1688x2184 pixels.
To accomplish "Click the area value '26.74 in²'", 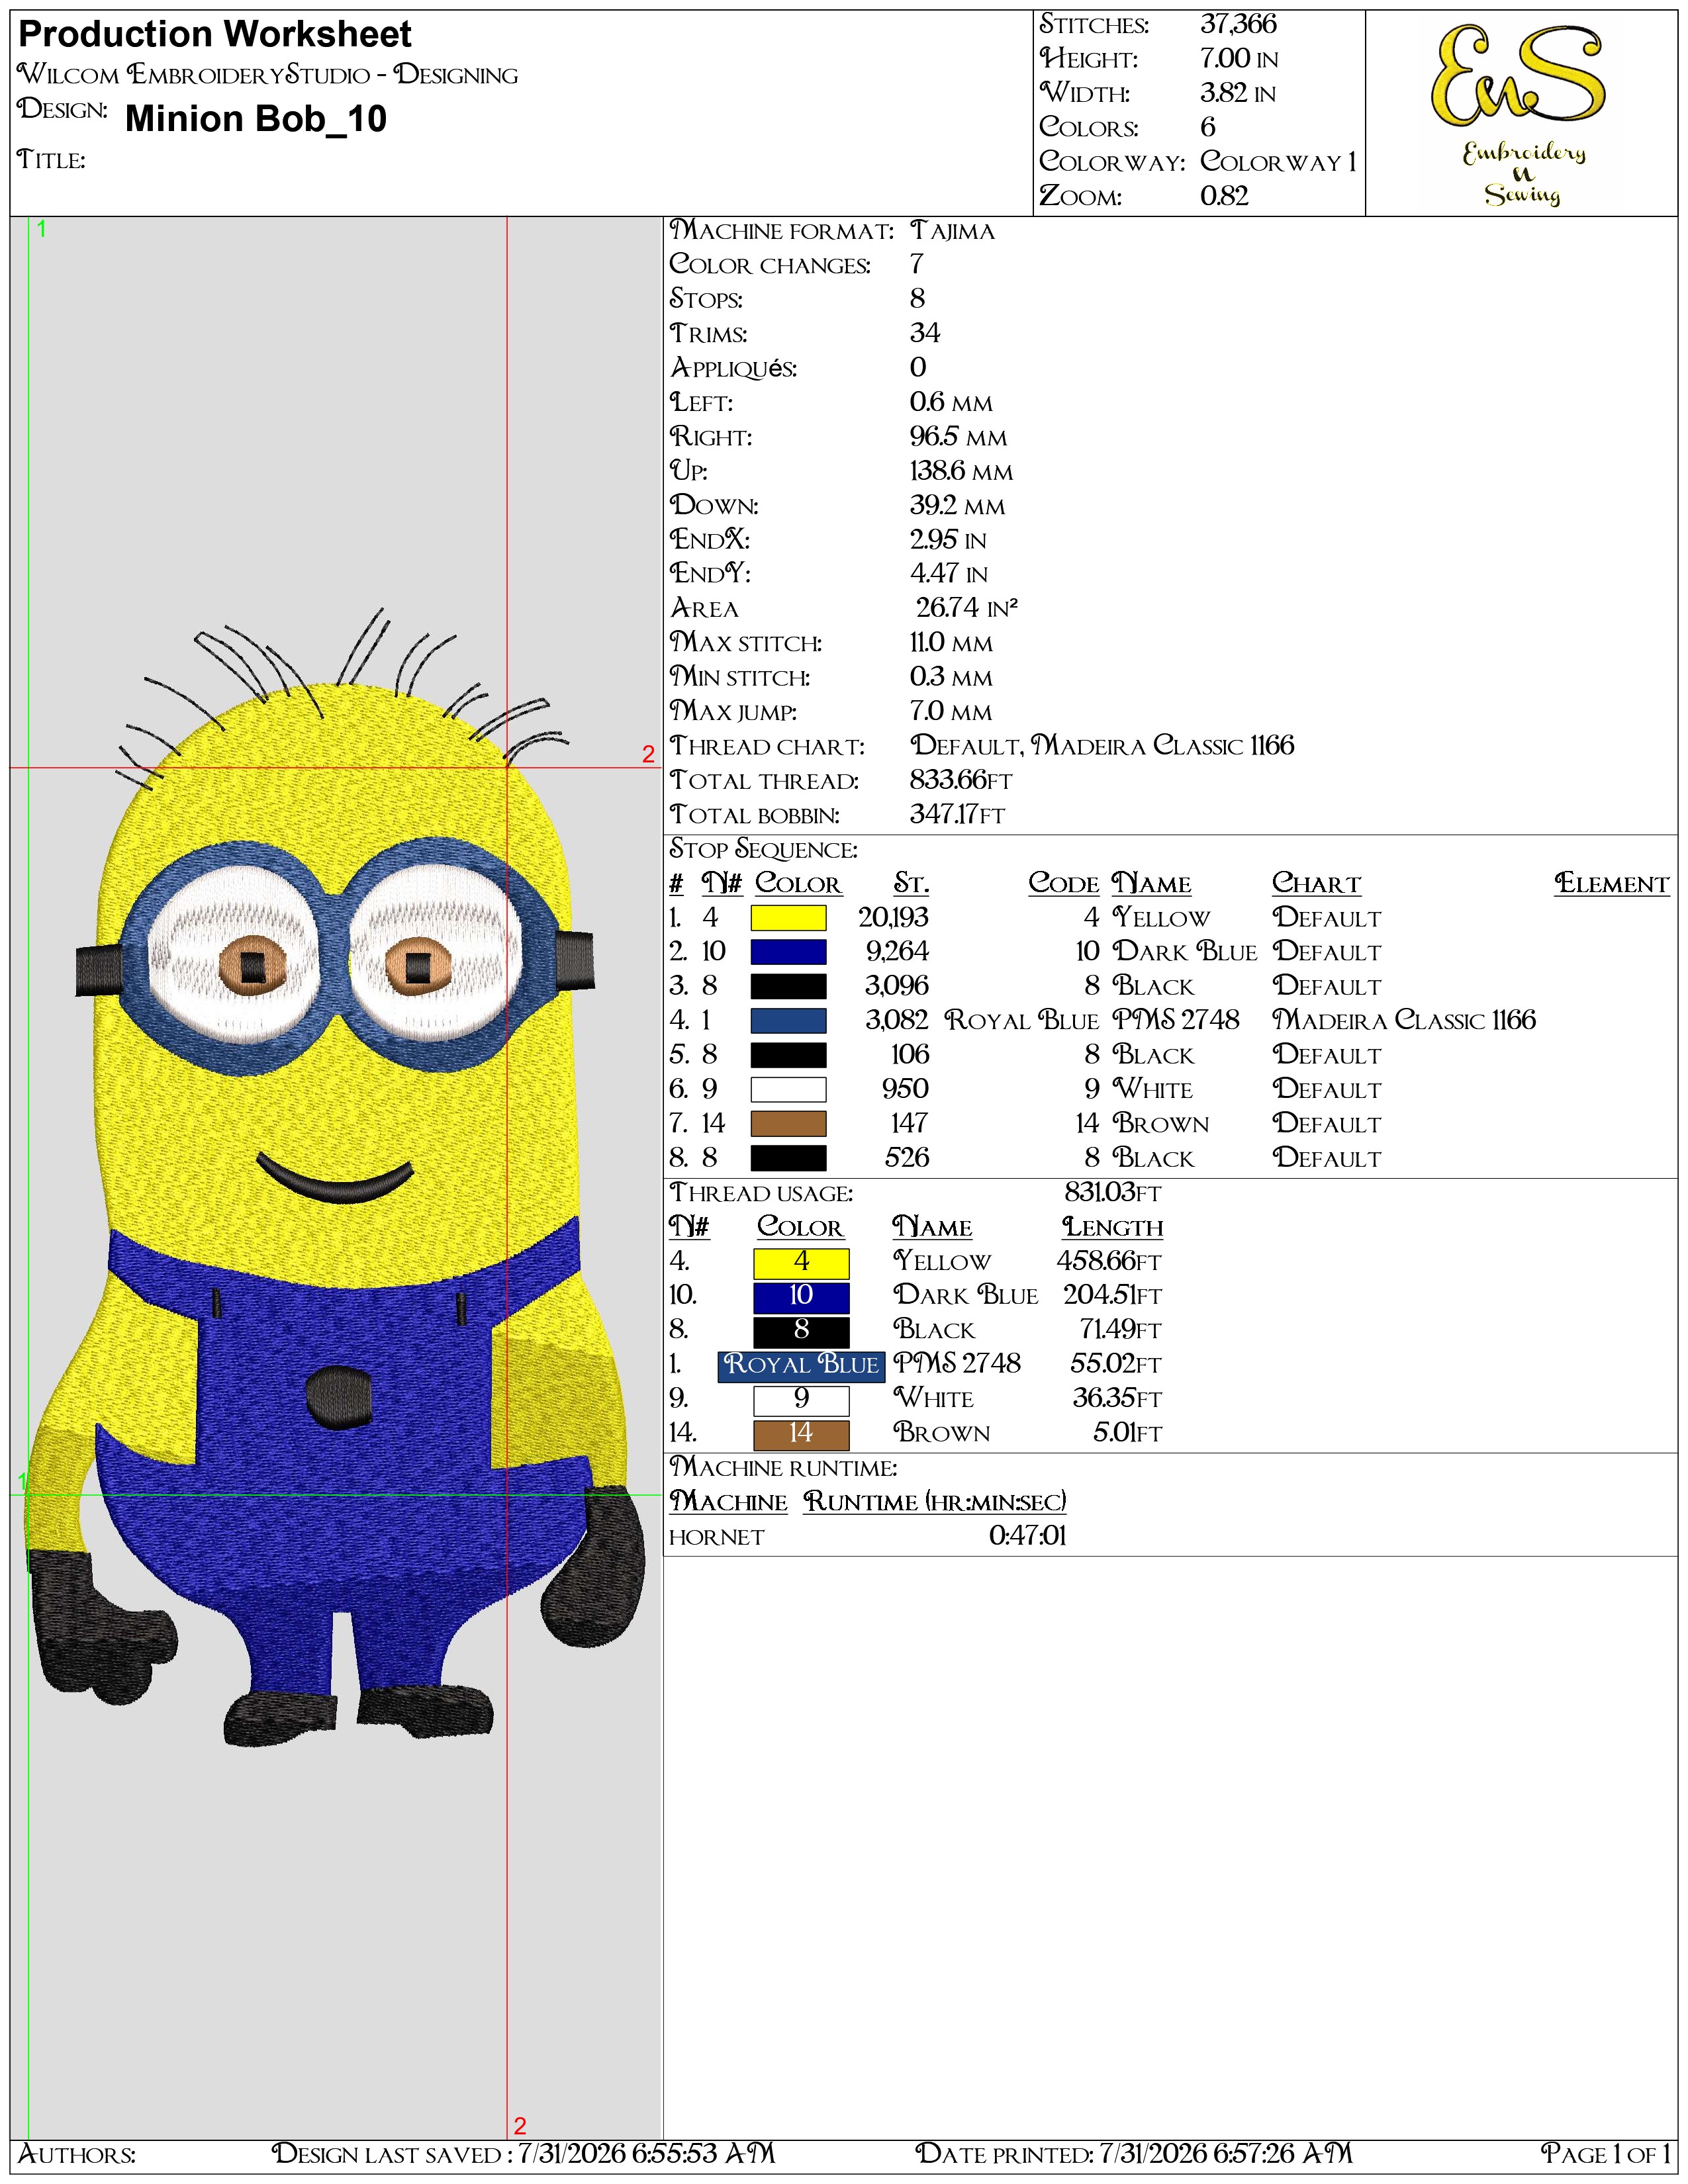I will pyautogui.click(x=967, y=608).
